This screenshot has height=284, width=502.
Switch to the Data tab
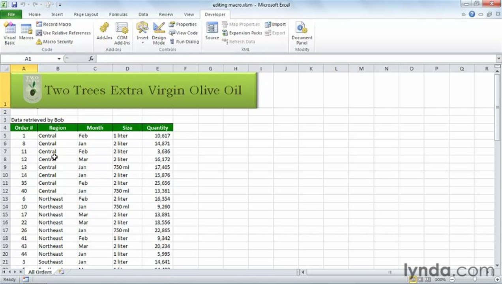click(x=143, y=15)
